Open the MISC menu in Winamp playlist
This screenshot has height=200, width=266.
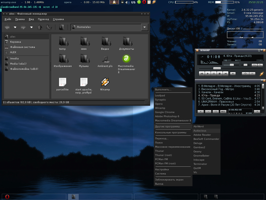tap(223, 111)
